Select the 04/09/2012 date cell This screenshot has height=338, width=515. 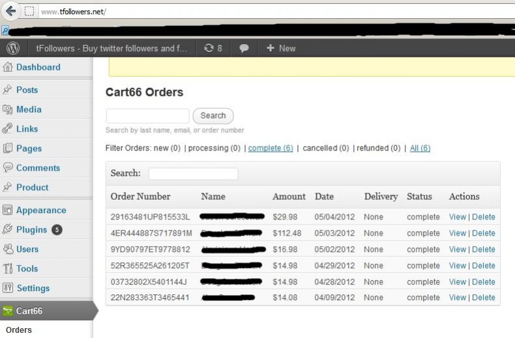coord(334,298)
